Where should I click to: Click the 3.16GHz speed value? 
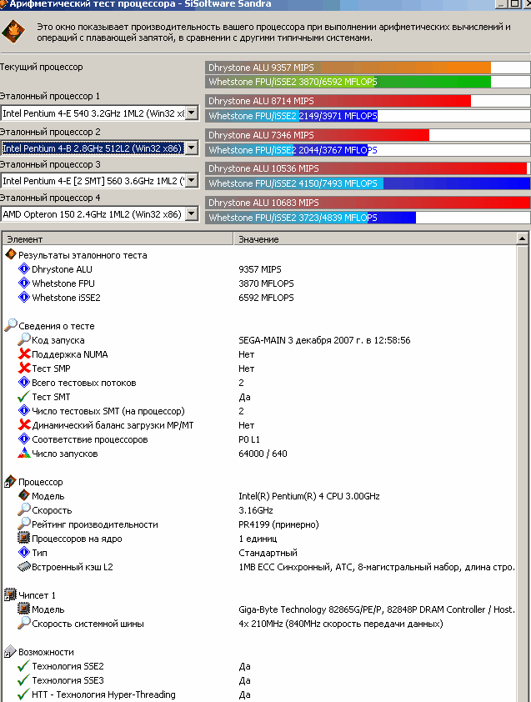point(256,510)
